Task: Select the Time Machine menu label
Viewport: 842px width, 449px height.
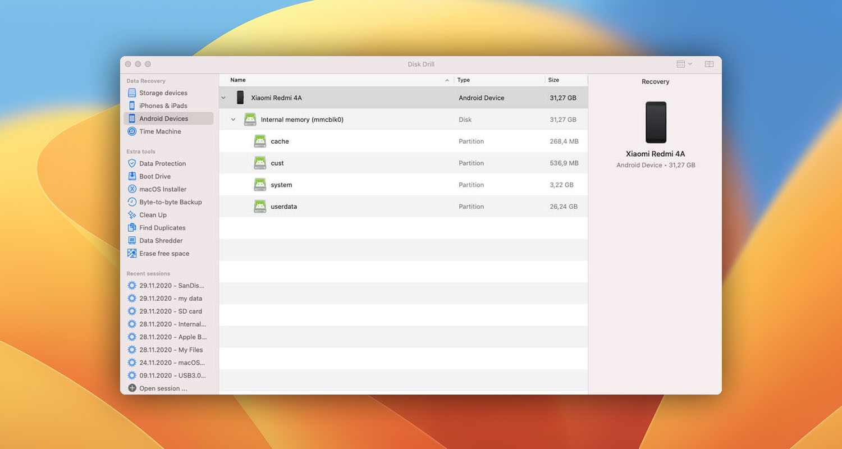Action: pos(161,131)
